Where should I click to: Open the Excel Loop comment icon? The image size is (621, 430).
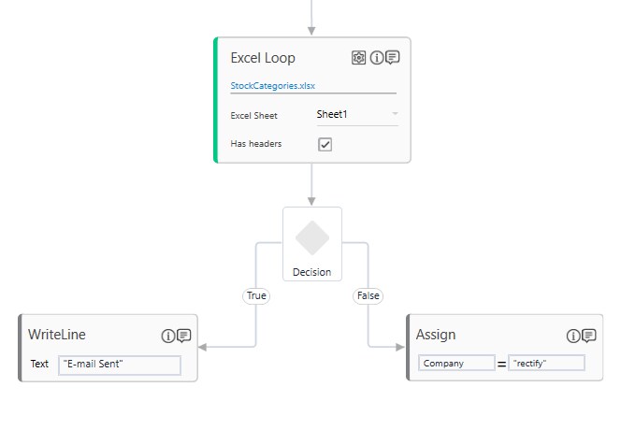393,58
